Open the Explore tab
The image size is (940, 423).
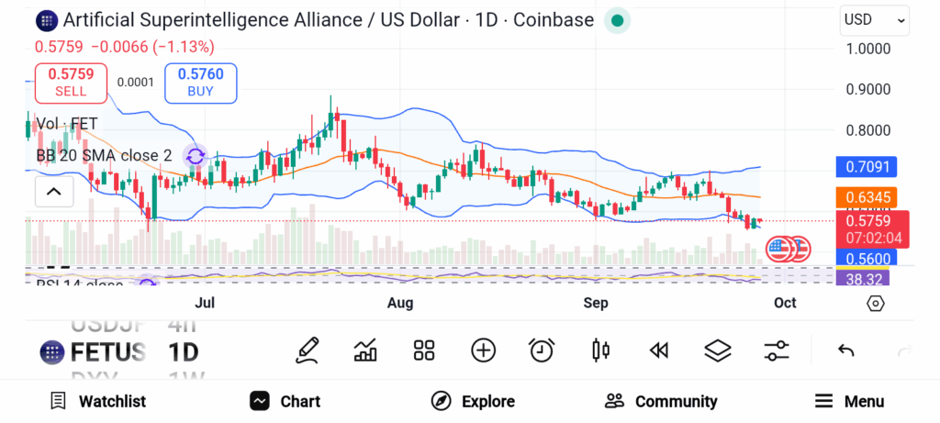point(473,401)
